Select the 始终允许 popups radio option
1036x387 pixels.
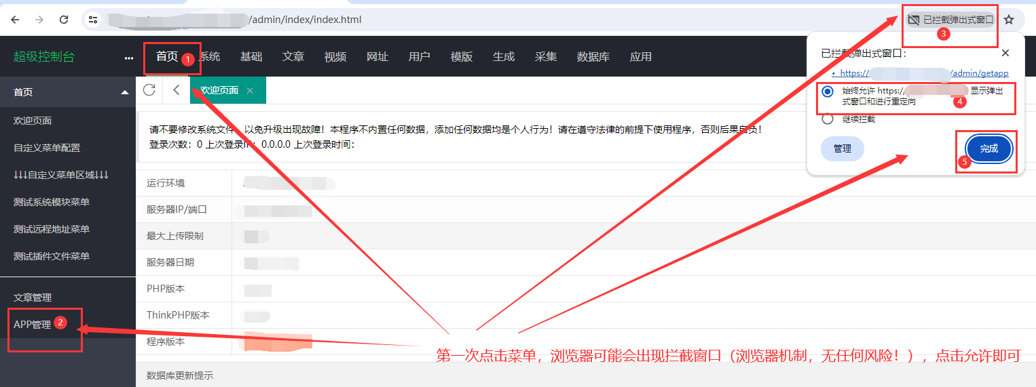[828, 91]
